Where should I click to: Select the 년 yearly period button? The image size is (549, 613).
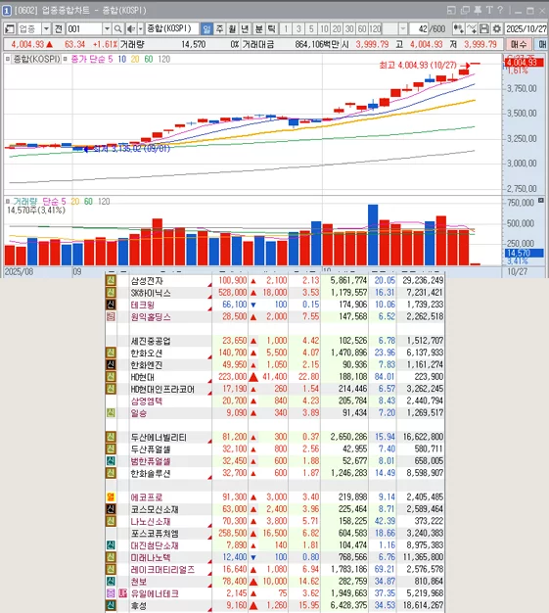tap(245, 29)
